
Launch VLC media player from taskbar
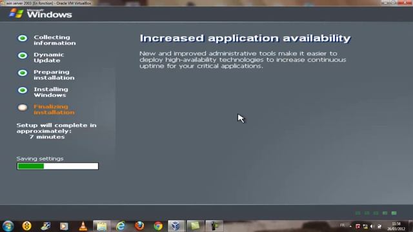(83, 226)
